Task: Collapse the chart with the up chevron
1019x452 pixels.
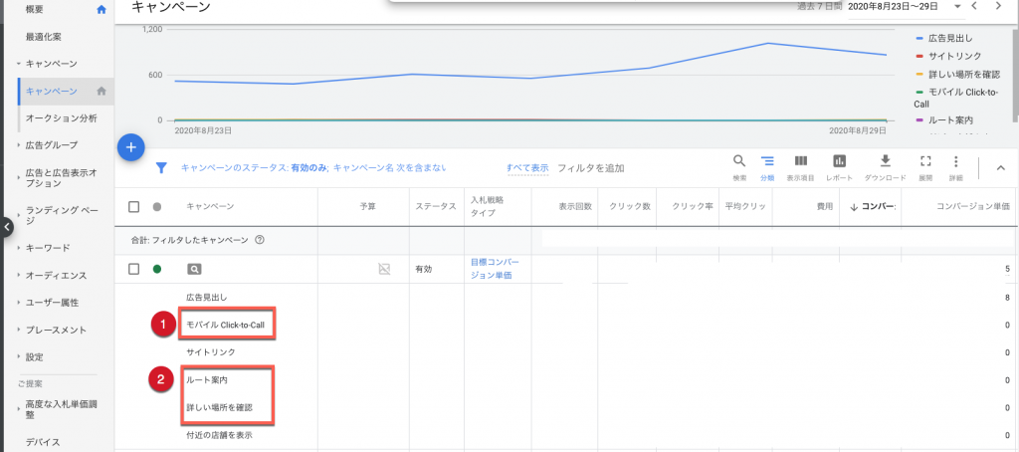Action: (1000, 168)
